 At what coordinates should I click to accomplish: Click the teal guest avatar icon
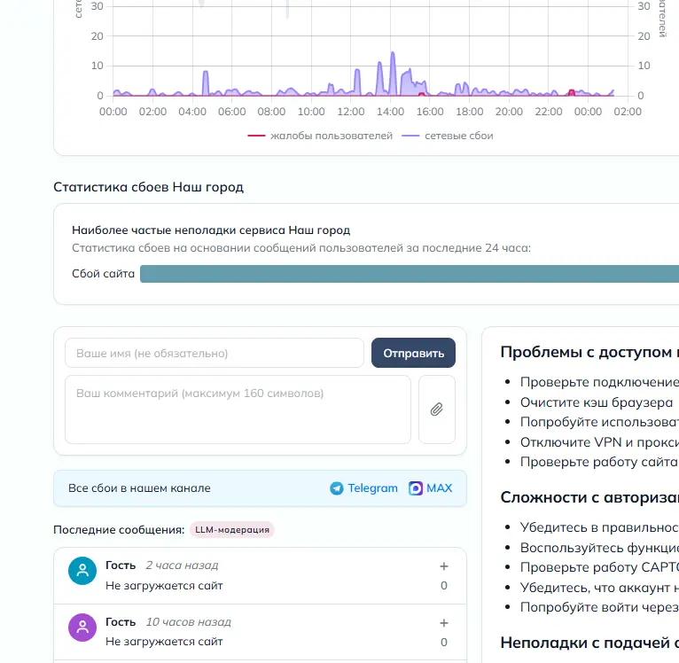pos(82,571)
